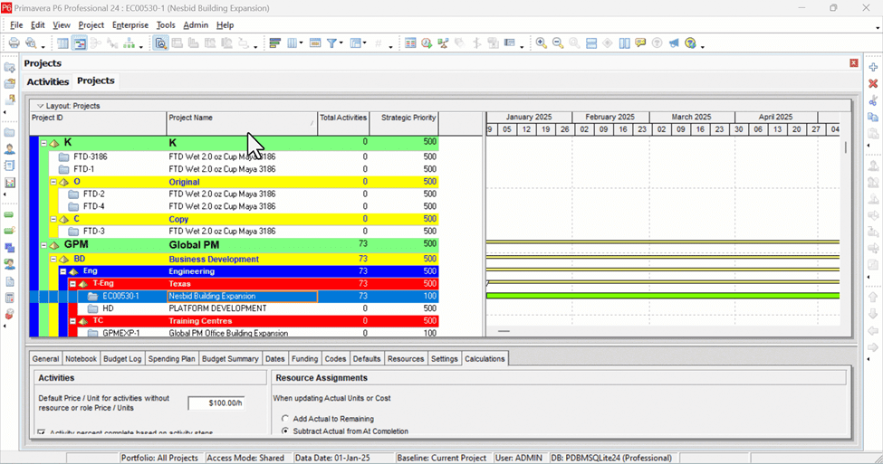Open the Layout: Projects options chevron
The image size is (883, 464).
[x=40, y=106]
